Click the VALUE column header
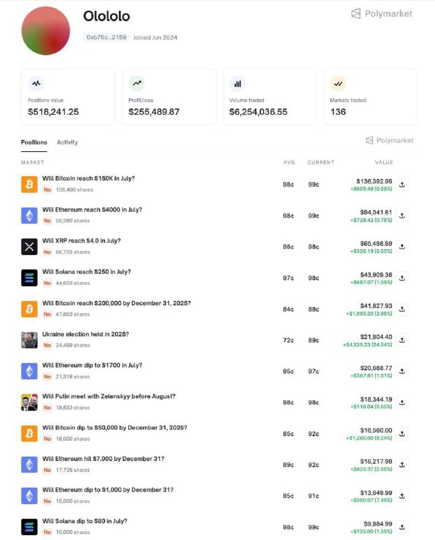This screenshot has width=435, height=540. [384, 163]
